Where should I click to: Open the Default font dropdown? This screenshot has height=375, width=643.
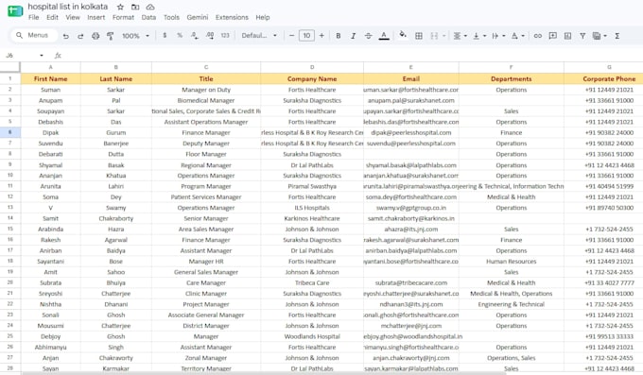click(x=259, y=36)
